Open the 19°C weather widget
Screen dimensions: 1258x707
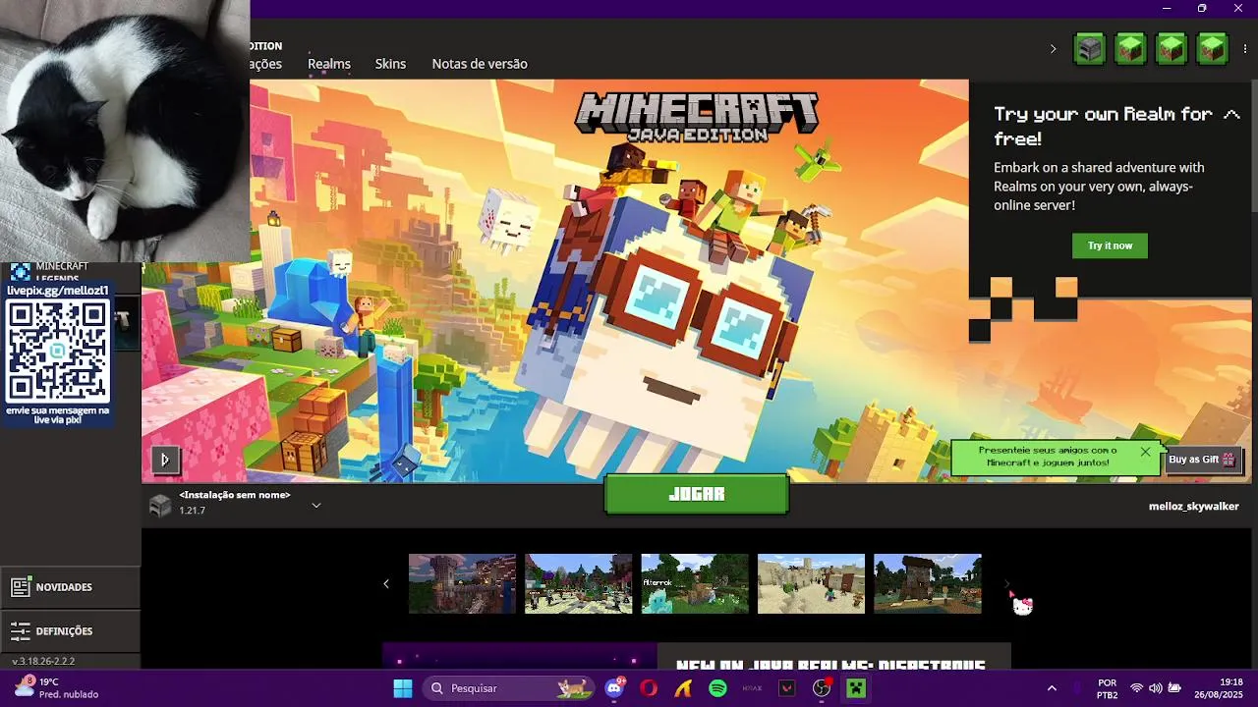(x=57, y=688)
